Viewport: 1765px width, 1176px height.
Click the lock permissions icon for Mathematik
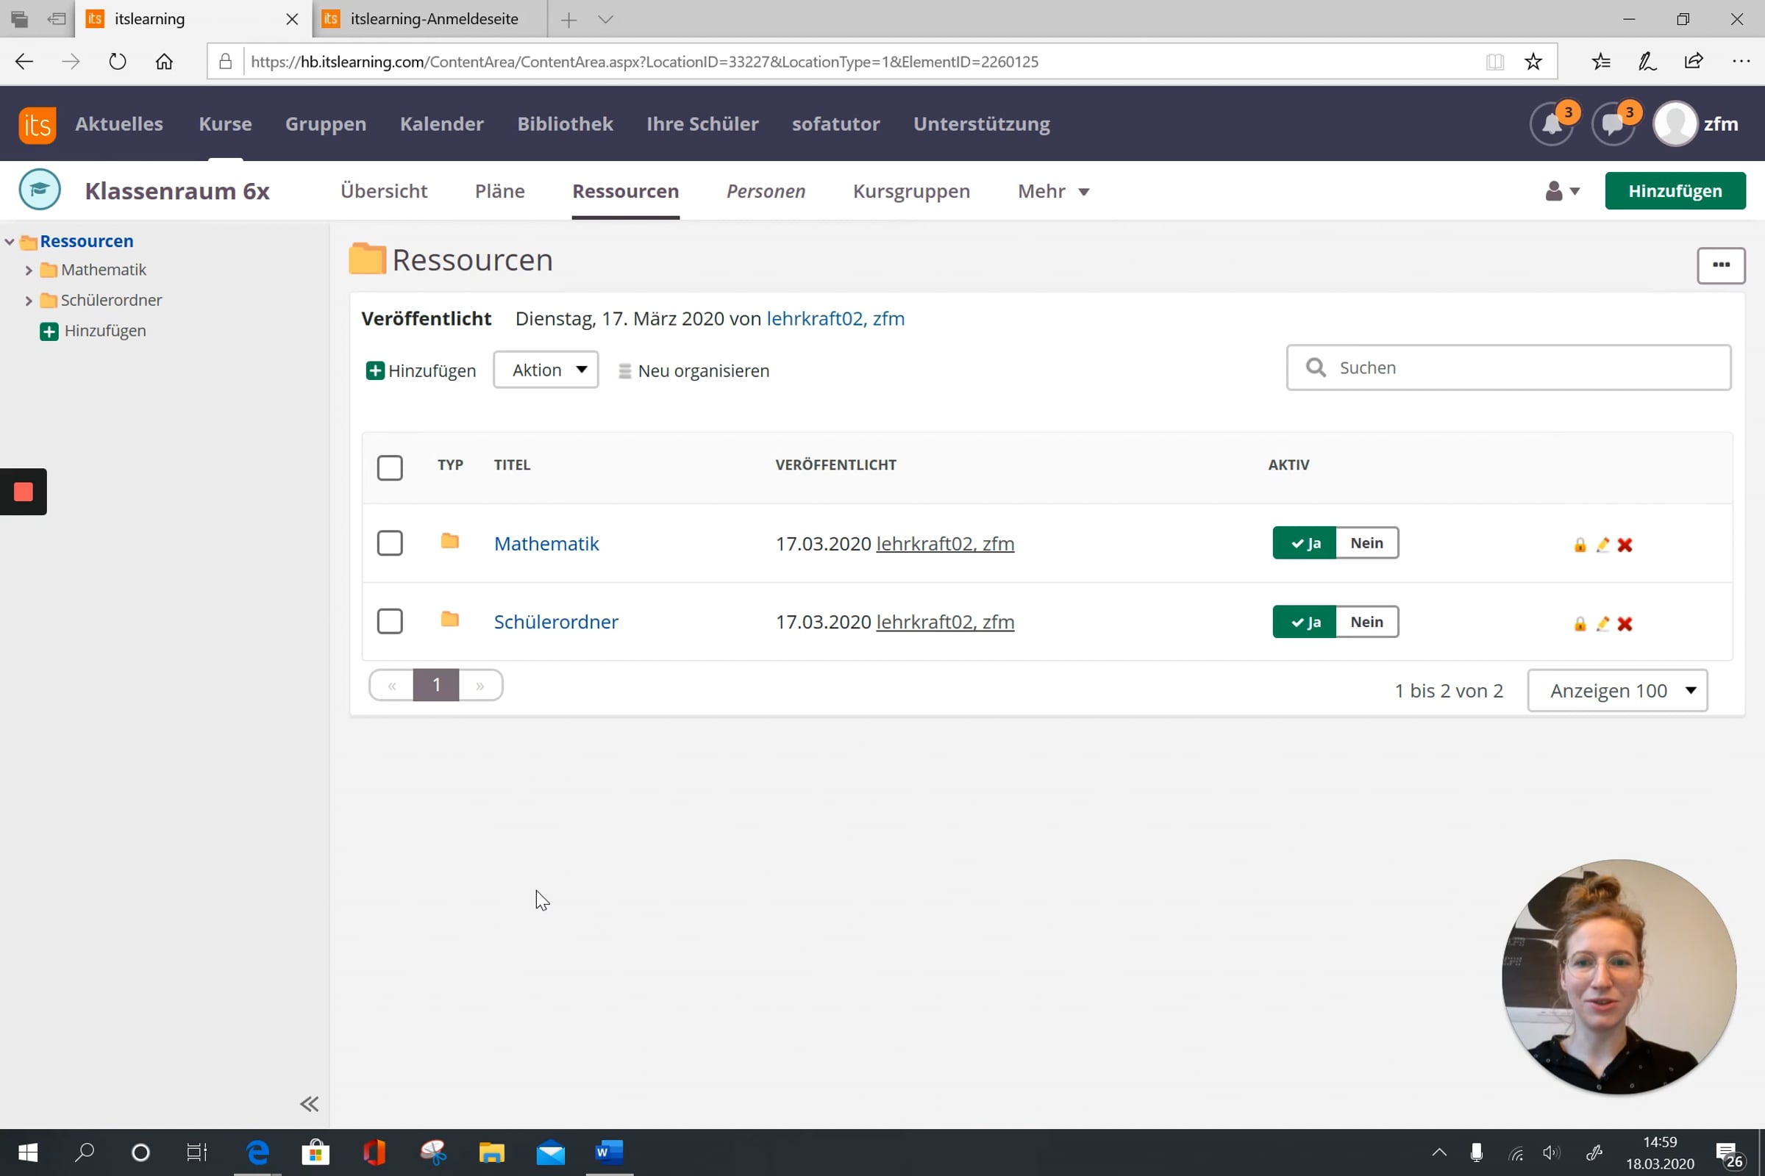tap(1580, 545)
